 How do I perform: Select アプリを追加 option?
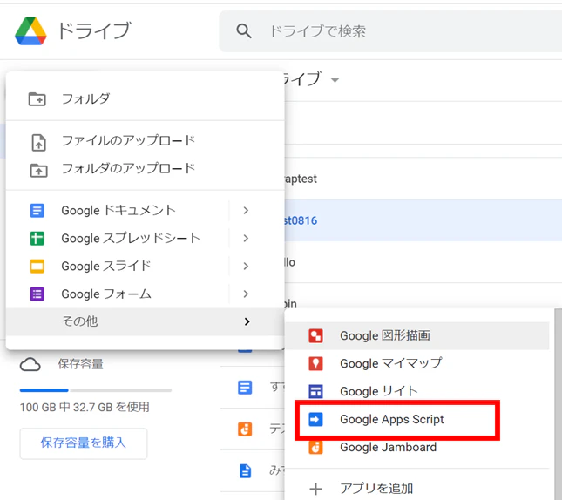coord(417,489)
